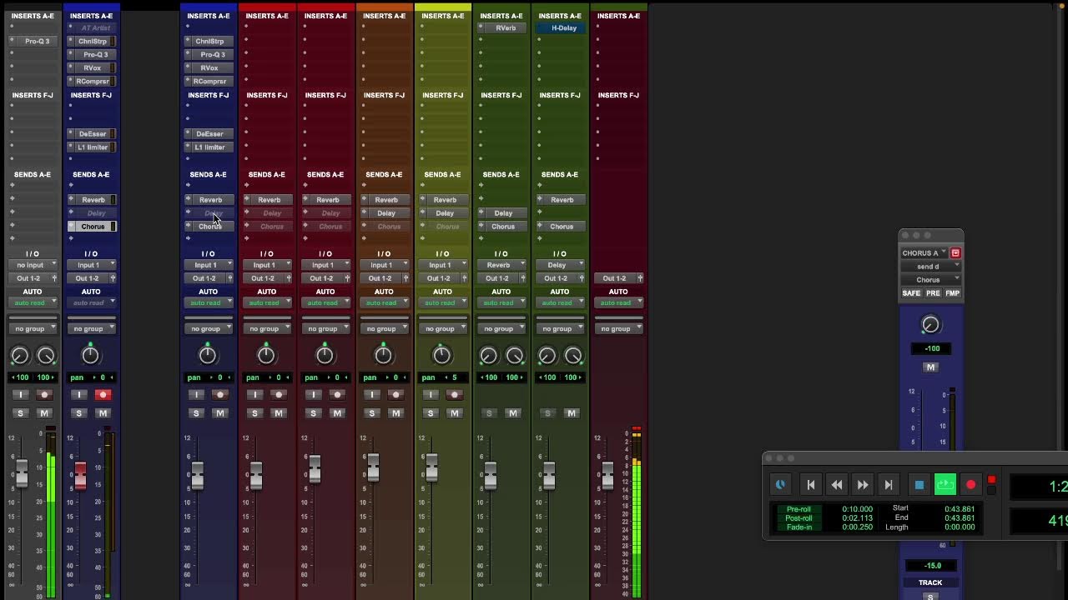The image size is (1068, 600).
Task: Open the Delay input selector on the H-Delay track
Action: (x=559, y=265)
